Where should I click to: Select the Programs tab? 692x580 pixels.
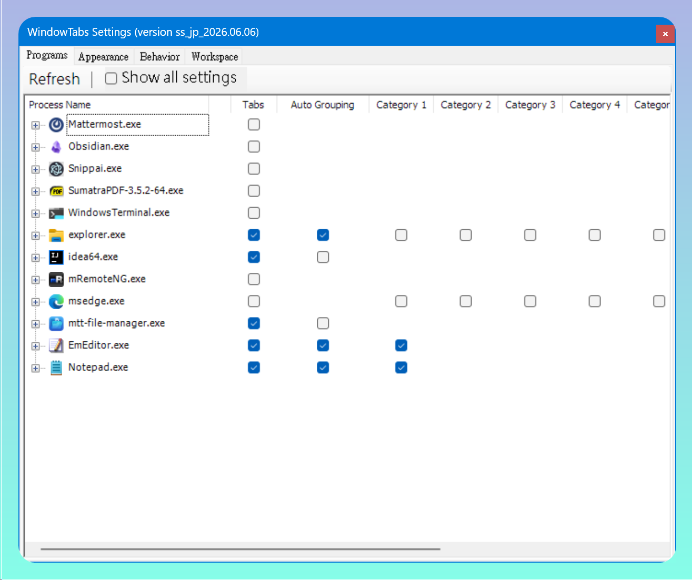(x=47, y=55)
